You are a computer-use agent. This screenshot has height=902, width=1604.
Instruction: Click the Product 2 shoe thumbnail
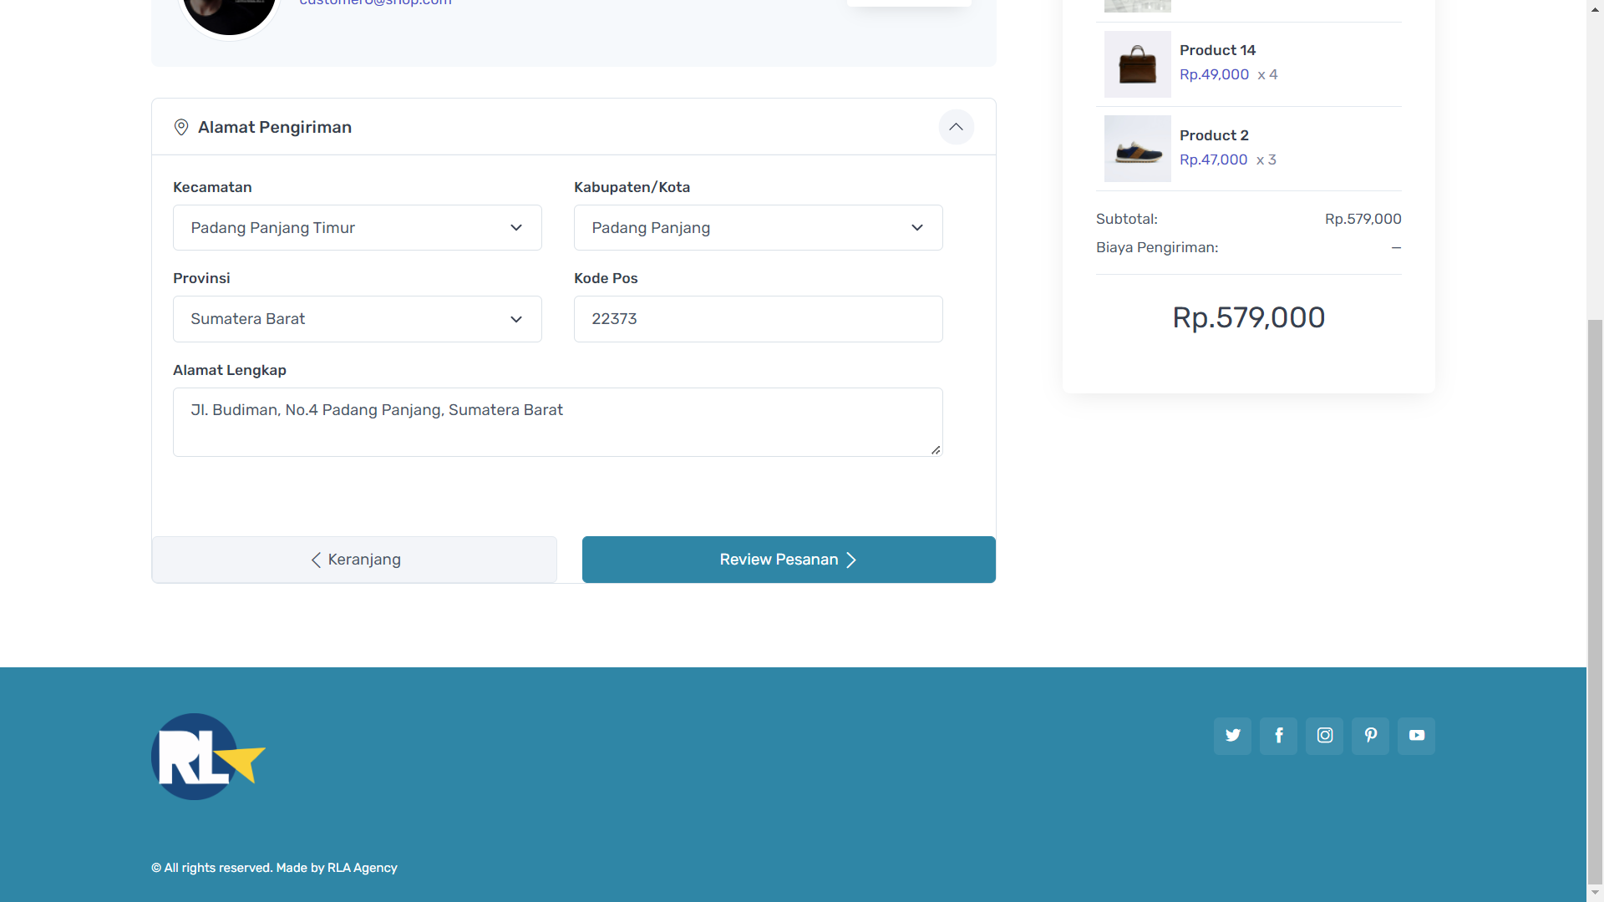[x=1137, y=149]
